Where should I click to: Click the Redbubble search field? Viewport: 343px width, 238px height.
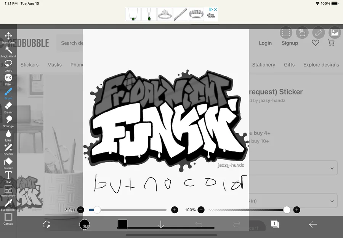70,43
